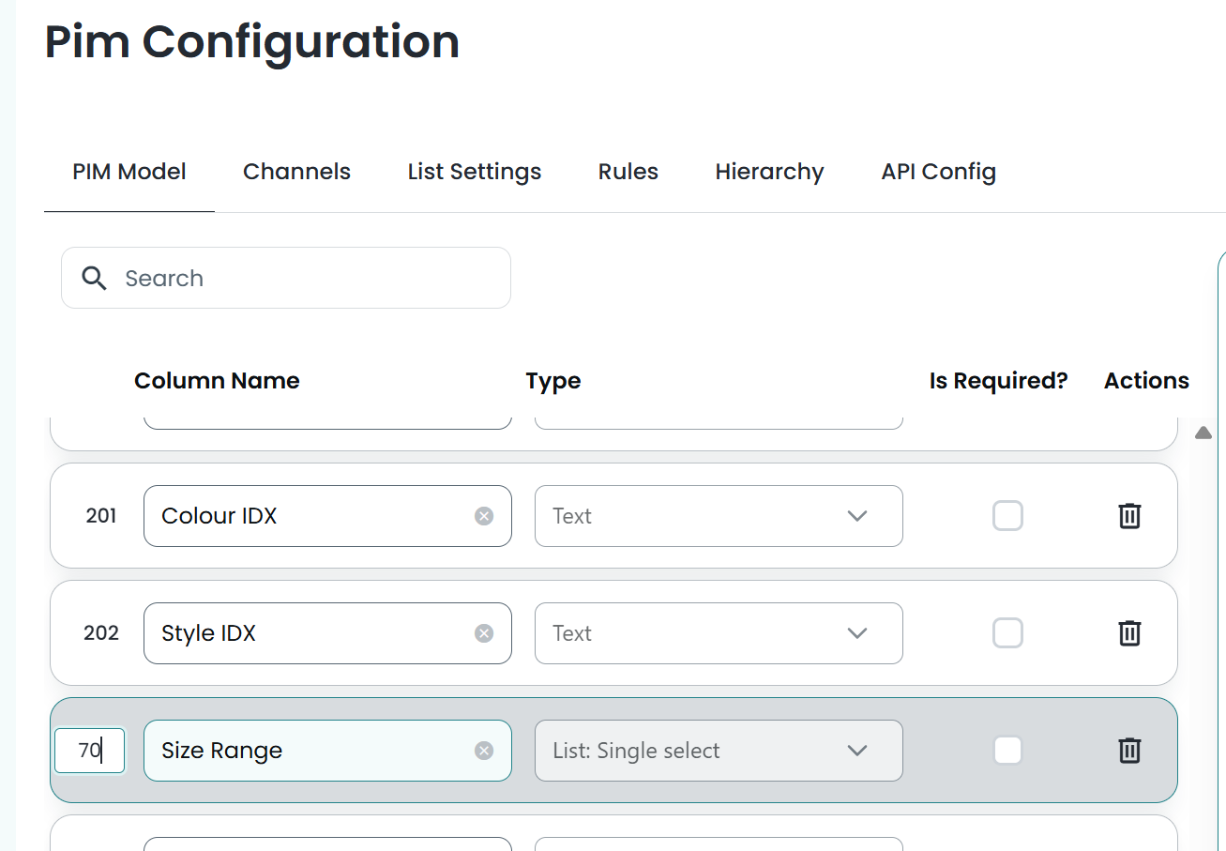Open the List Settings tab

point(475,172)
